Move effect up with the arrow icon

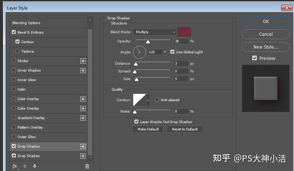coord(25,166)
